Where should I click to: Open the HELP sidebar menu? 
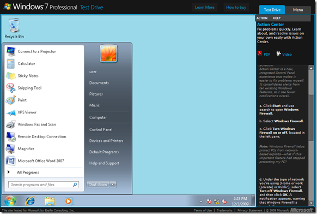[277, 18]
